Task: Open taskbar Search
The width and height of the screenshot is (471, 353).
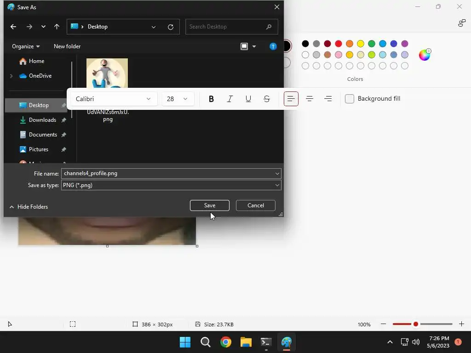Action: pos(206,342)
